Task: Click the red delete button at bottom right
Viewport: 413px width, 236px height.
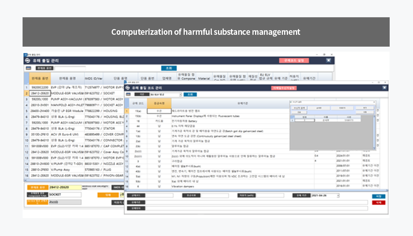Action: pyautogui.click(x=378, y=202)
